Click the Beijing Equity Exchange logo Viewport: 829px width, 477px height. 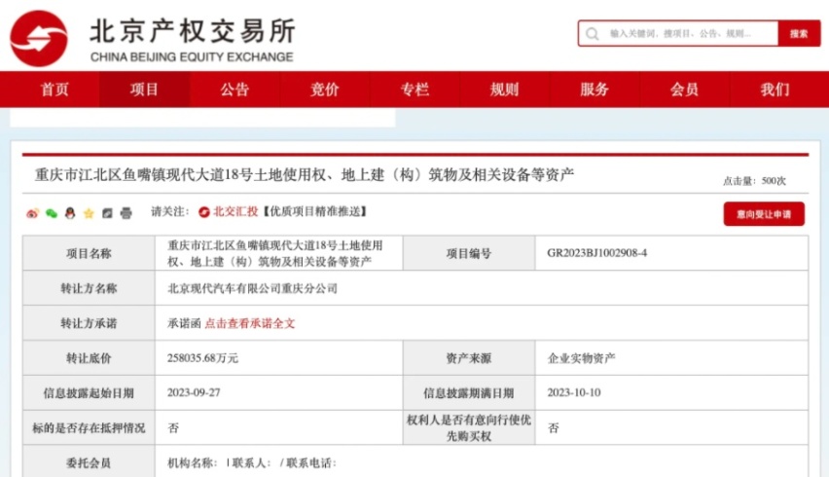point(39,38)
